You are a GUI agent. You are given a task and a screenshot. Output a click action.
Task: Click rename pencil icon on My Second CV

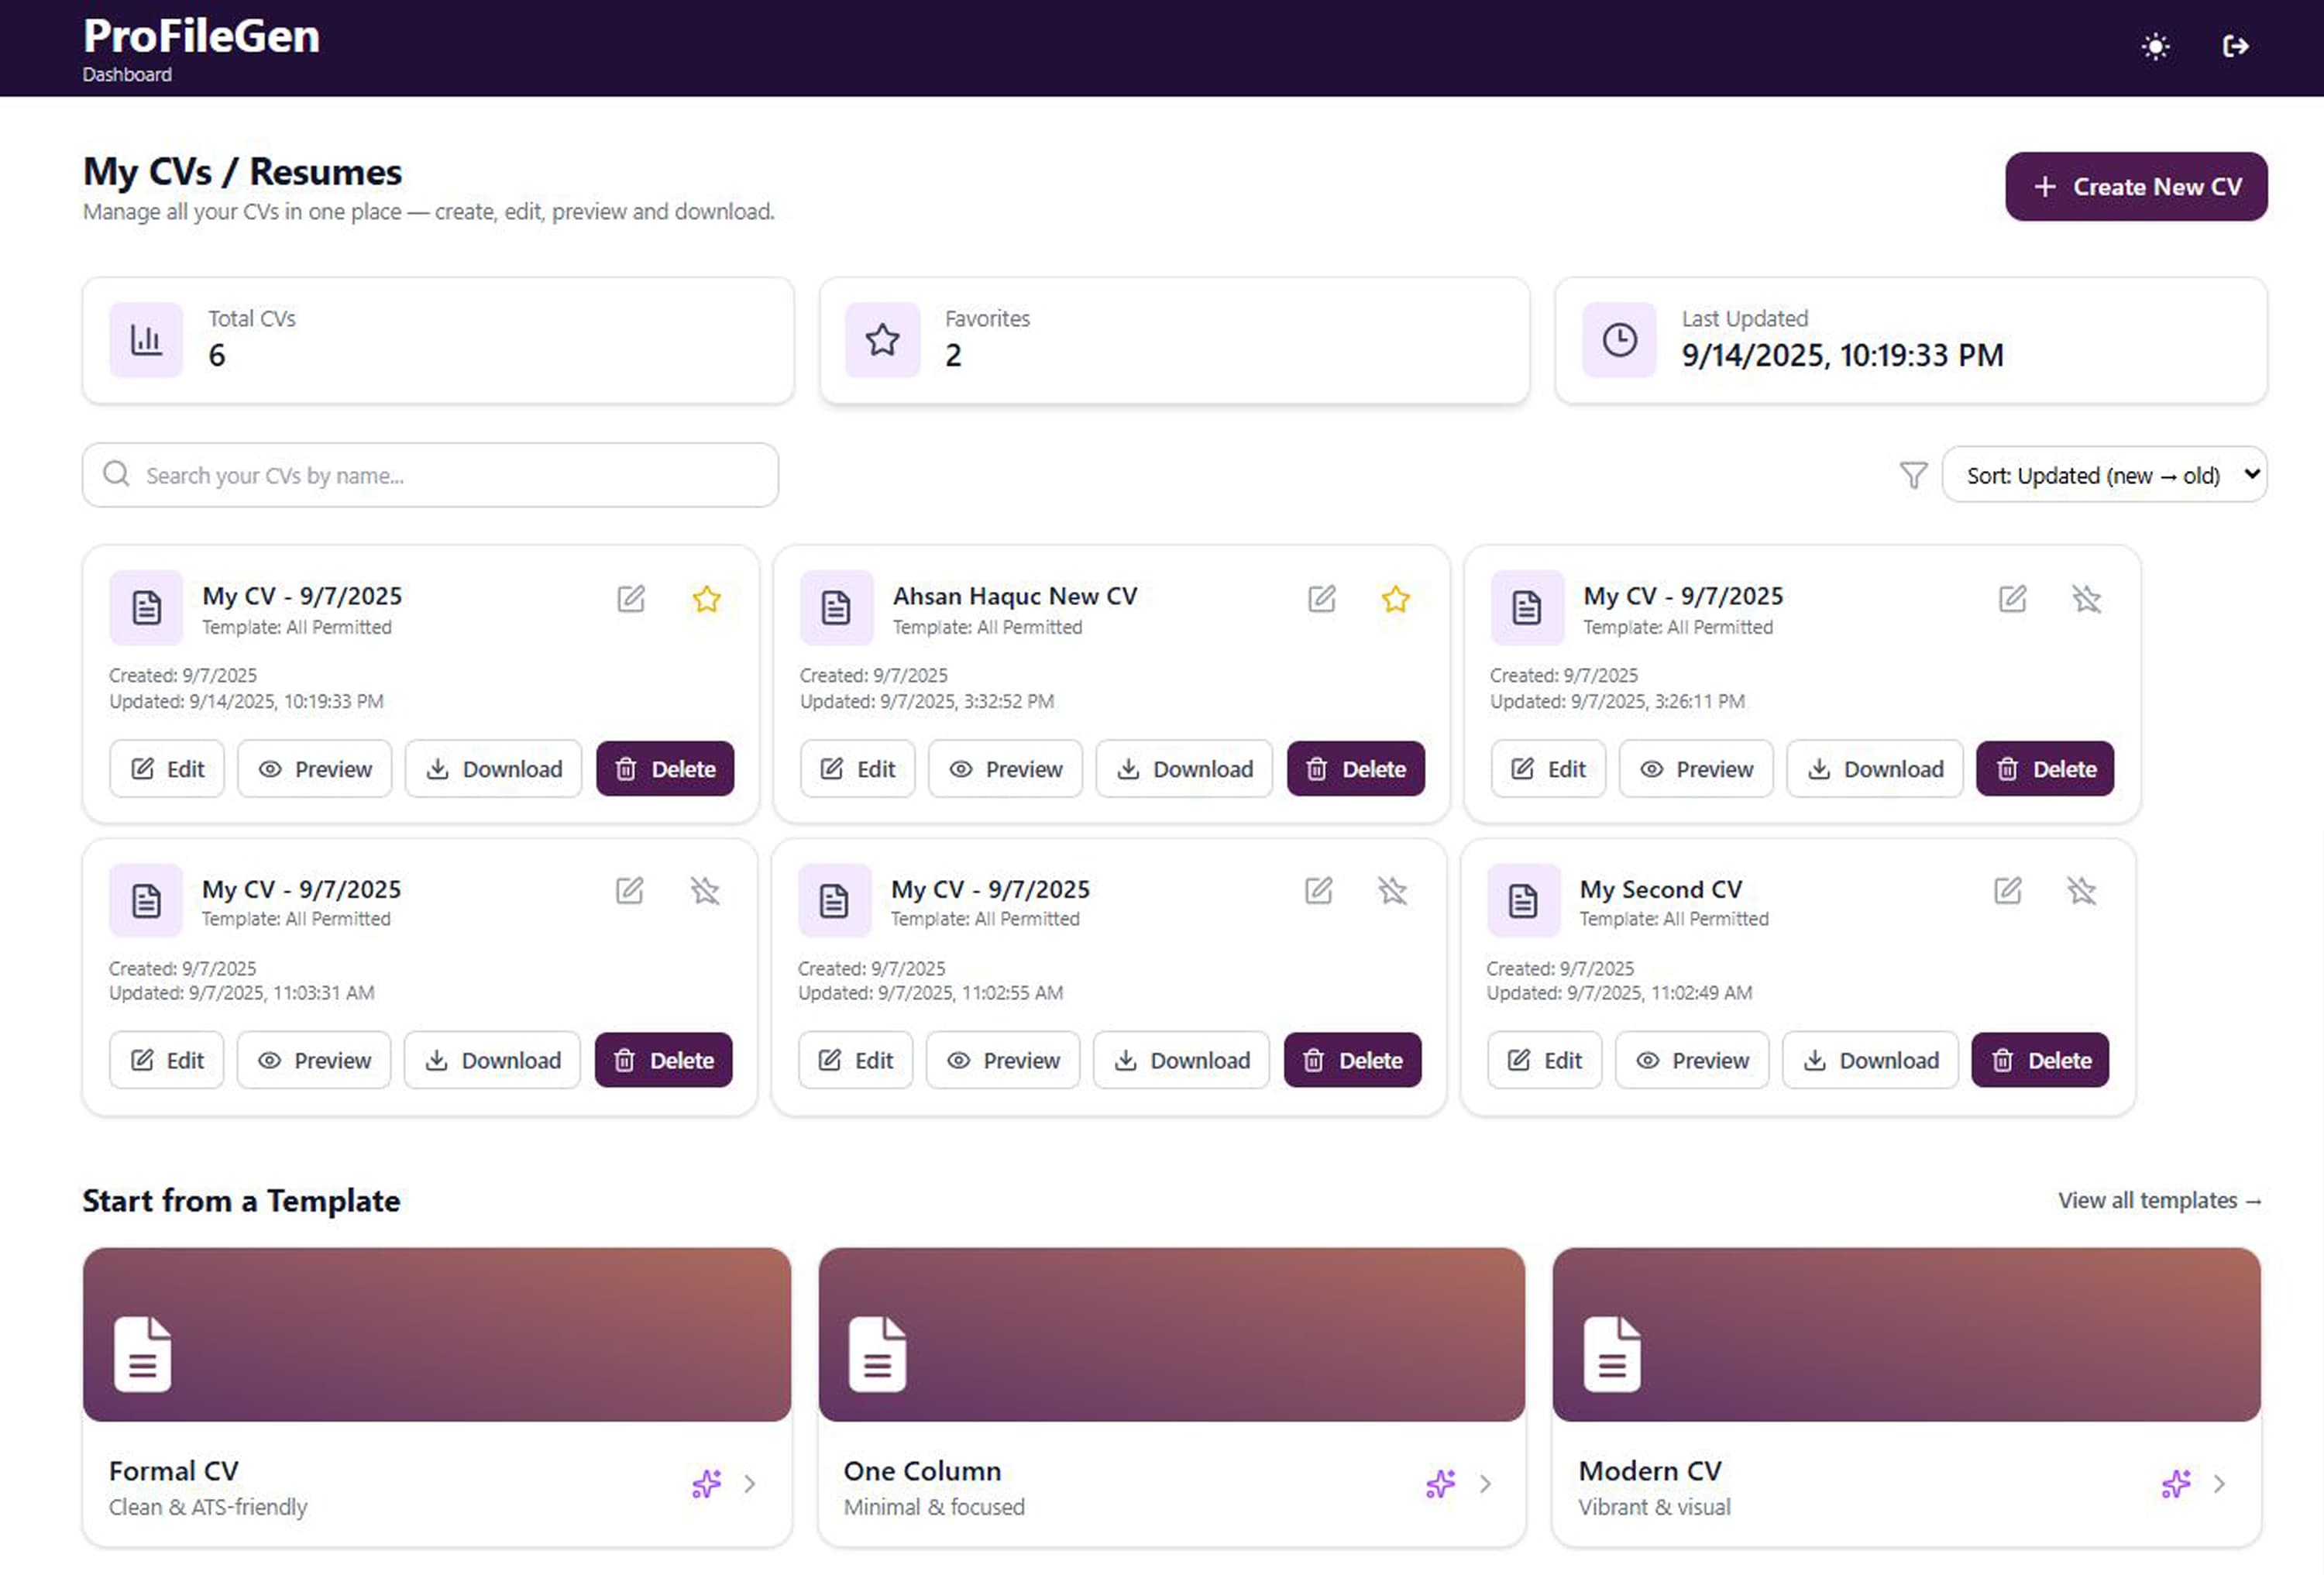click(2007, 890)
